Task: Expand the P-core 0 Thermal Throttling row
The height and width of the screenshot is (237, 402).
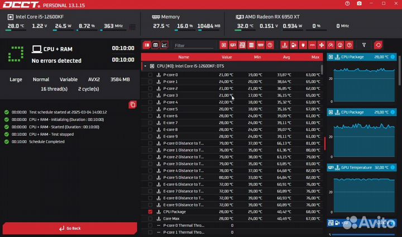Action: [159, 226]
